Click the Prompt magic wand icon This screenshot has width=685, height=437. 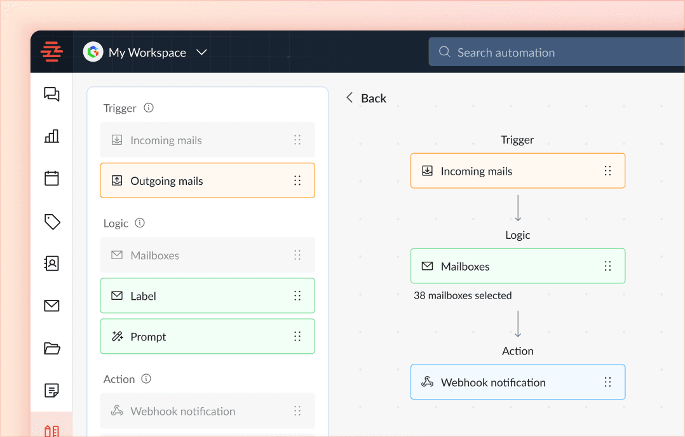tap(117, 336)
